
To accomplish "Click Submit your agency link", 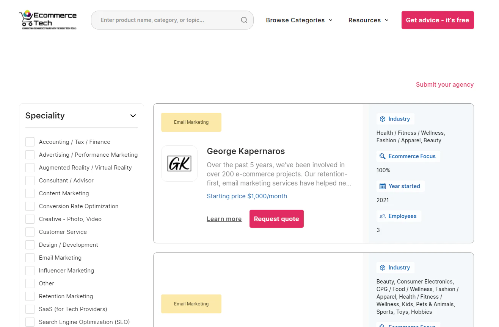I will [x=444, y=84].
